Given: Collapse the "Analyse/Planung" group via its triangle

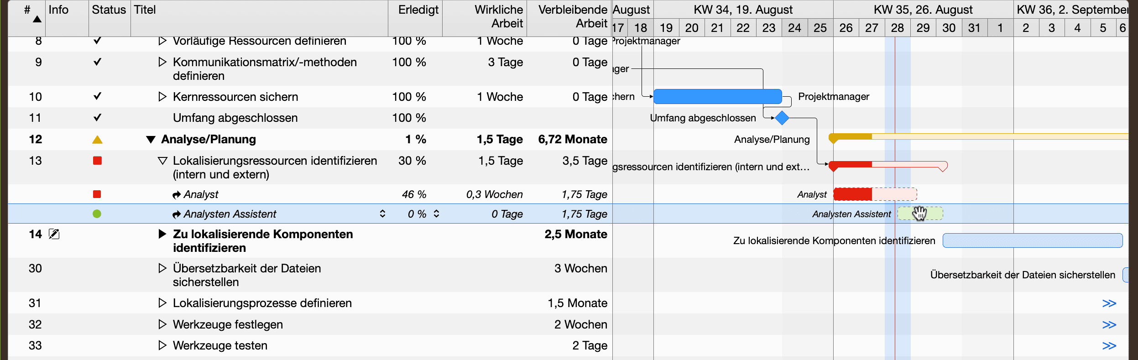Looking at the screenshot, I should tap(152, 139).
